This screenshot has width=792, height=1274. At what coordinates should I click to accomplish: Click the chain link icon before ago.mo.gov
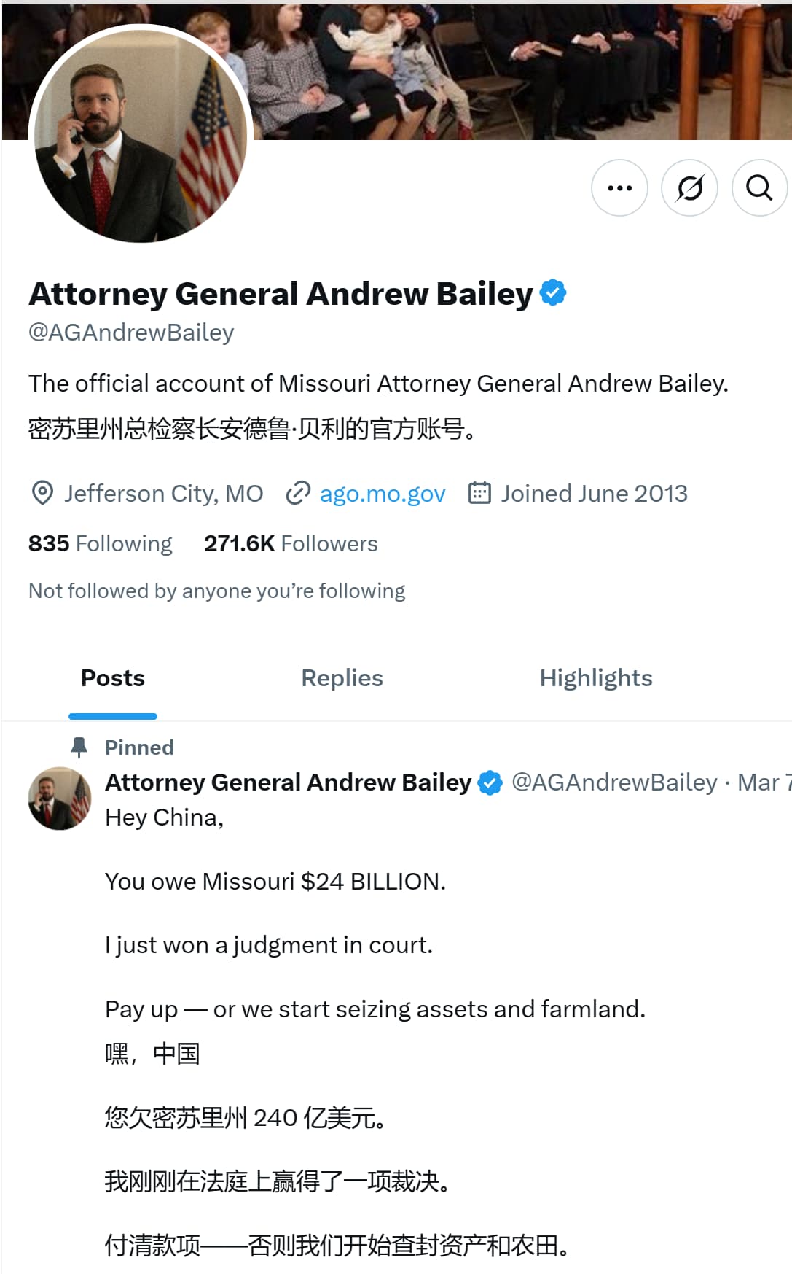coord(298,494)
